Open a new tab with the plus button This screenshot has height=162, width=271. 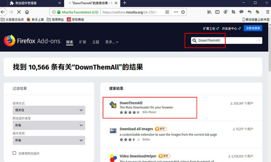coord(124,3)
